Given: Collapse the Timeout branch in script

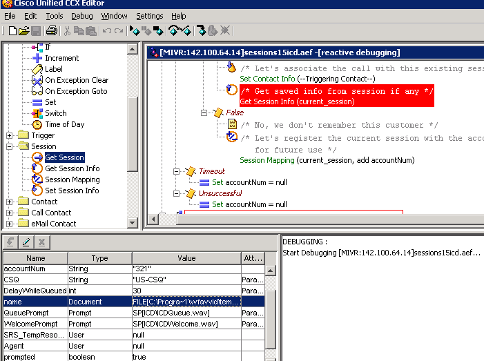Looking at the screenshot, I should tap(176, 171).
